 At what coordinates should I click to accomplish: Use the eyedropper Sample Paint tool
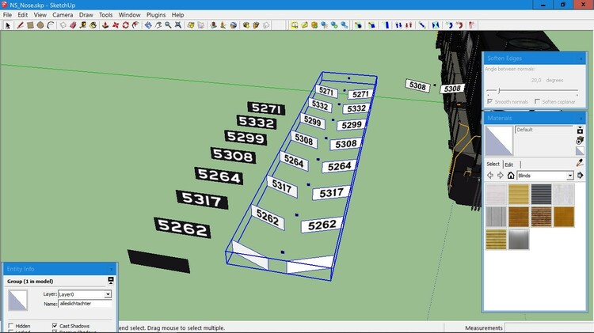click(580, 163)
